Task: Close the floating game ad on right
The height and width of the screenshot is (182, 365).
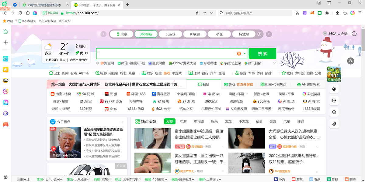Action: coord(339,65)
